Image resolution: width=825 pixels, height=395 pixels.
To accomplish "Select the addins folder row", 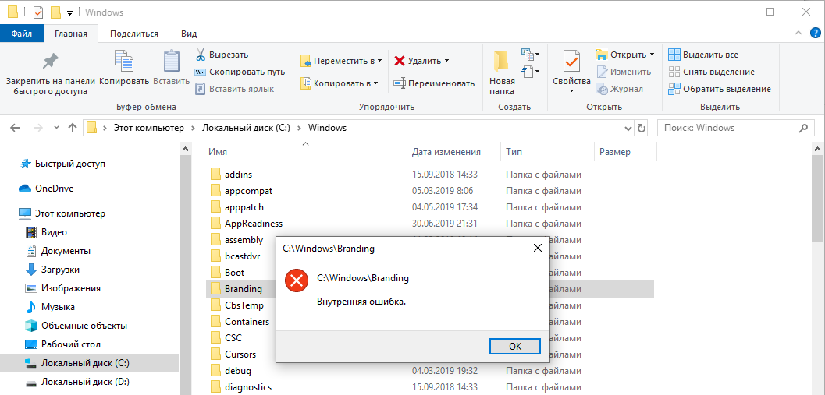I will pyautogui.click(x=429, y=175).
